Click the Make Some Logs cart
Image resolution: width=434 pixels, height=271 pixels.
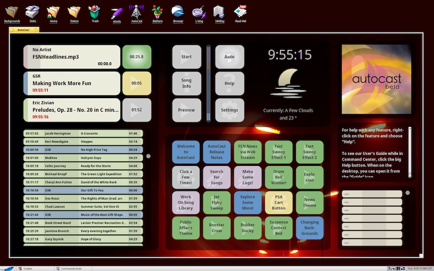tap(248, 177)
